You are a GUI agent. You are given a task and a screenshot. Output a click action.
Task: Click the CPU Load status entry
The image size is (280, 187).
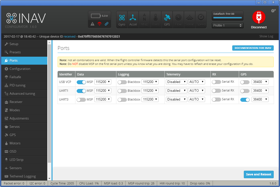tap(89, 183)
